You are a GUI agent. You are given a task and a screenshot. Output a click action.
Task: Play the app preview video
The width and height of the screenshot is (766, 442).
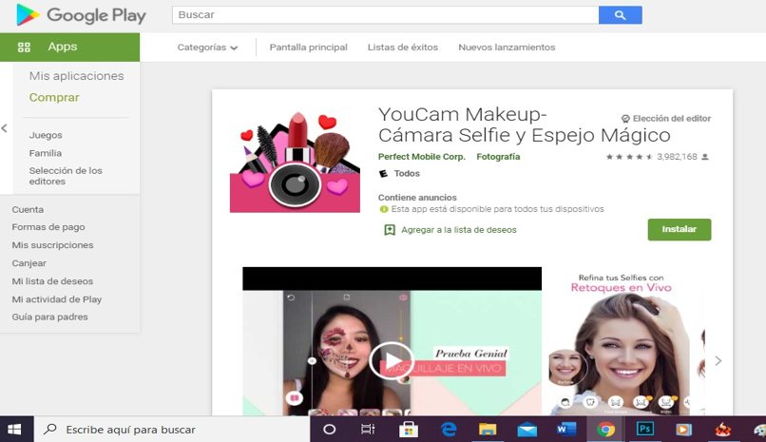pyautogui.click(x=391, y=360)
